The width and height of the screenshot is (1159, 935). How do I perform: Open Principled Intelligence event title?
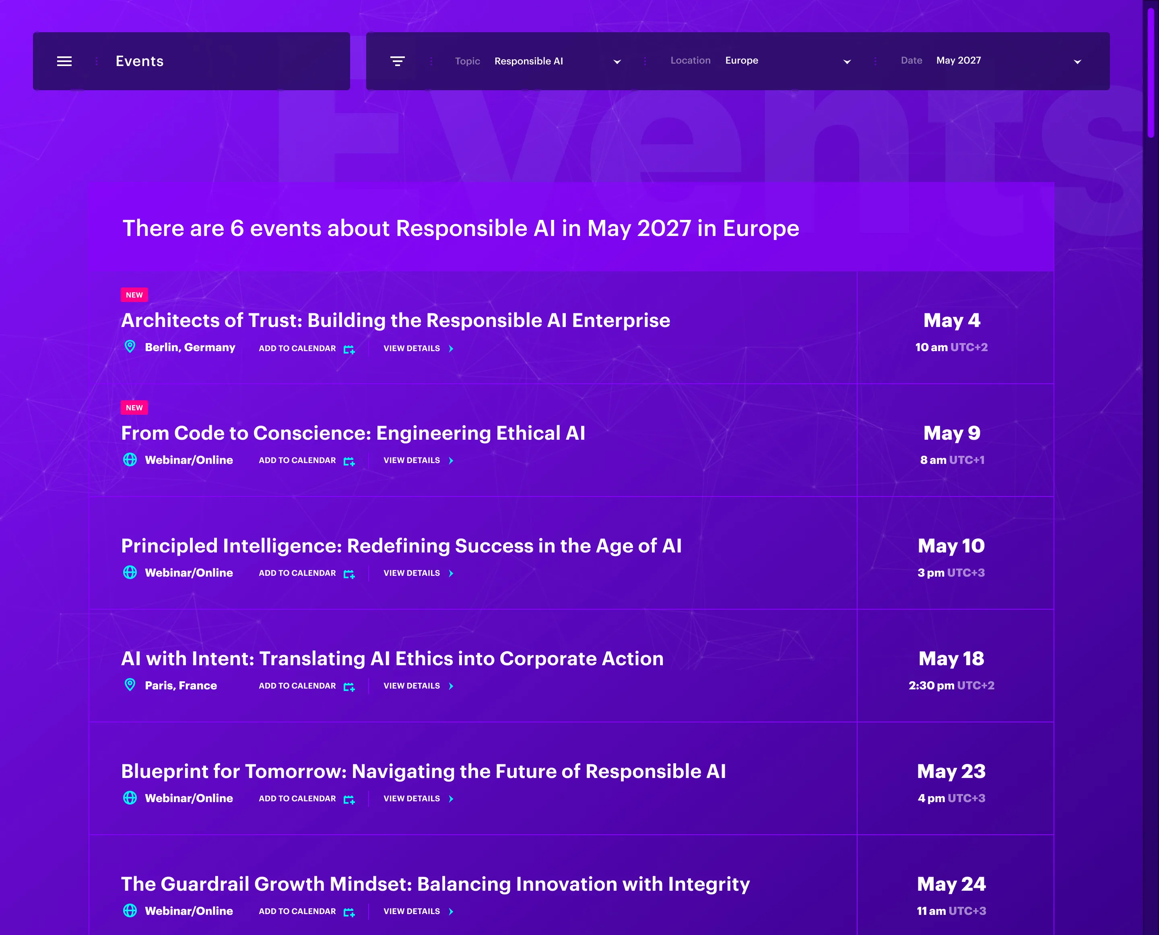(402, 546)
